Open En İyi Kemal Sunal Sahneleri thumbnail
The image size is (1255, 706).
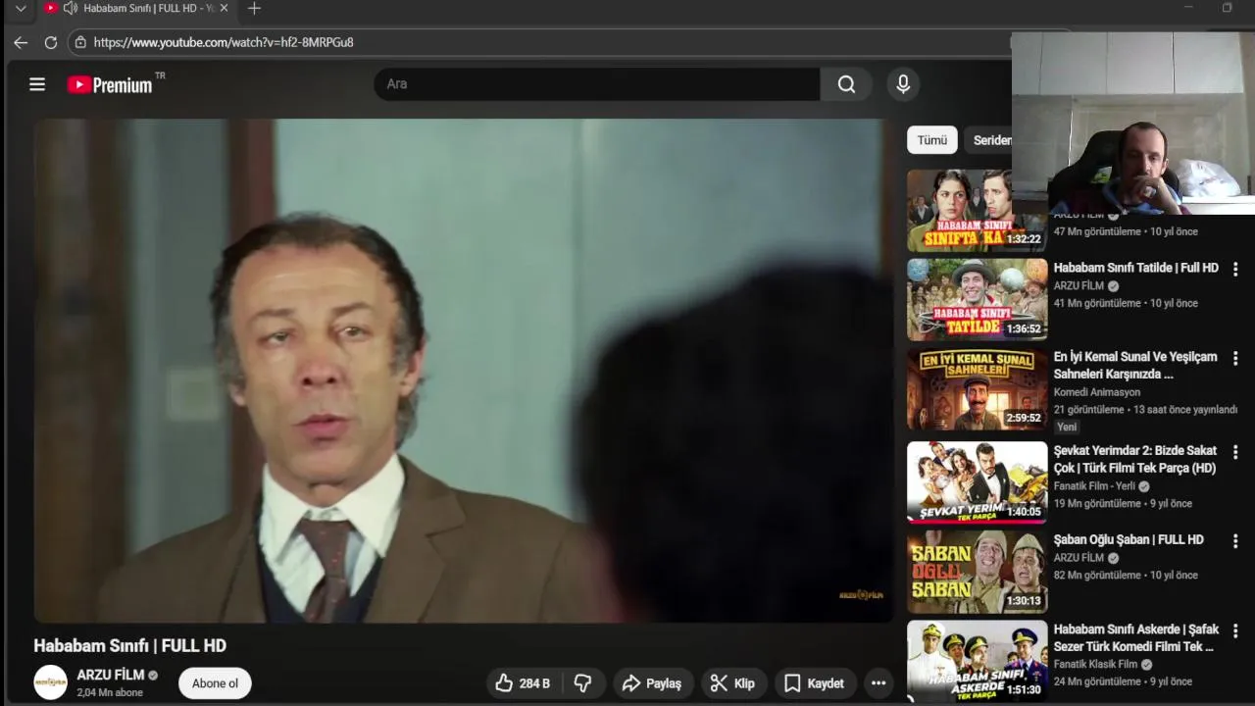pyautogui.click(x=977, y=389)
